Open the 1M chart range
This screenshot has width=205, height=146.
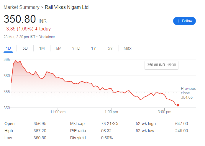[x=42, y=48]
